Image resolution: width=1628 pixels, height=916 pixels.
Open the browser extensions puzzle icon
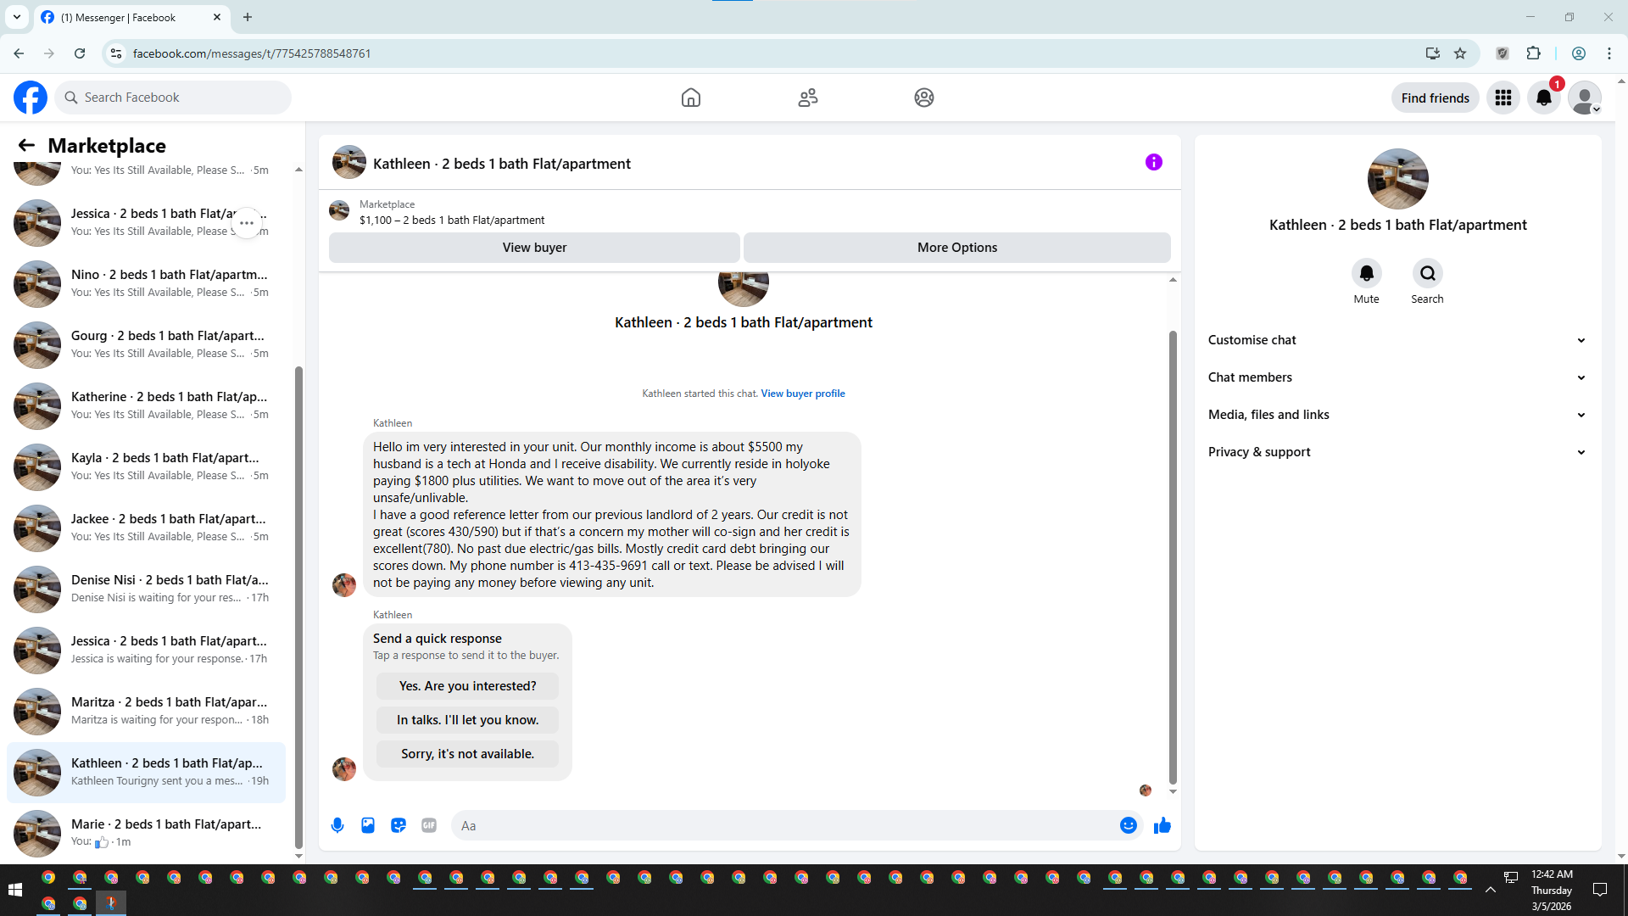coord(1533,53)
